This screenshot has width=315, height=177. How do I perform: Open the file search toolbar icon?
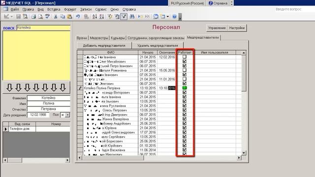(x=25, y=16)
